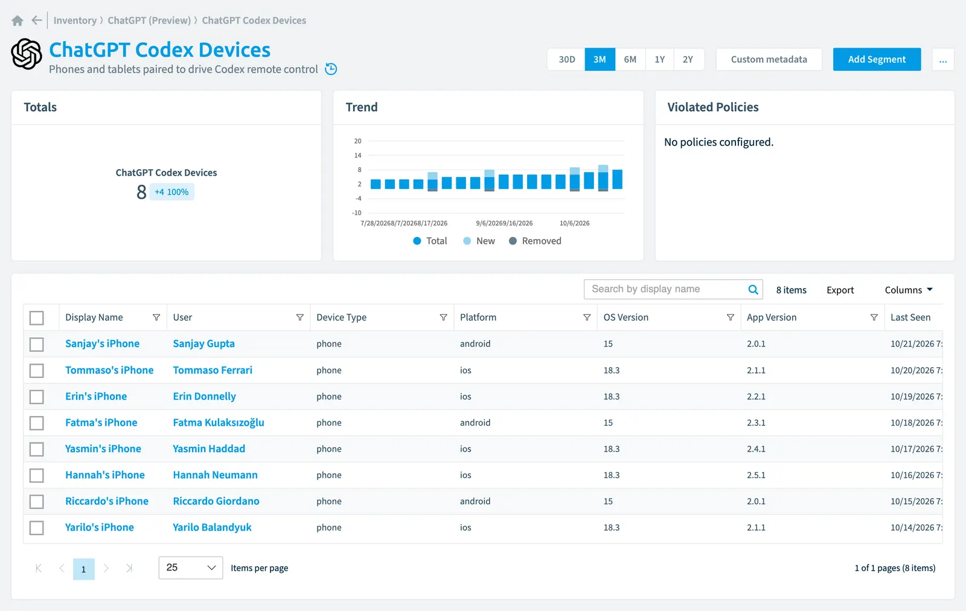Screen dimensions: 966x611
Task: Go to next page arrow
Action: point(106,568)
